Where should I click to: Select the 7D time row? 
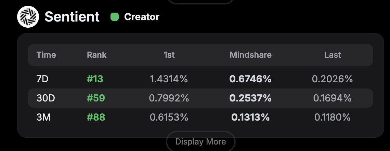(x=42, y=79)
